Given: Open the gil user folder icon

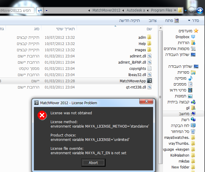Looking at the screenshot, I should (x=193, y=108).
